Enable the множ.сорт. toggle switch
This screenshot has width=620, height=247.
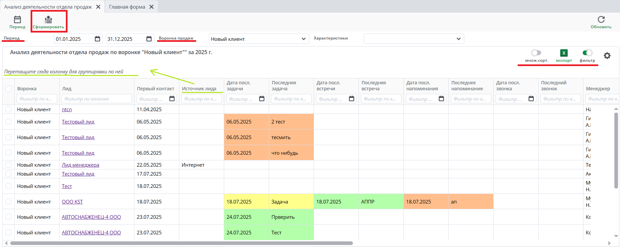pos(536,53)
